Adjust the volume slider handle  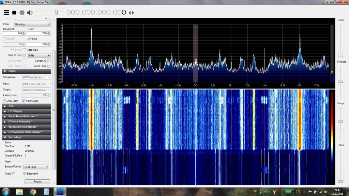click(x=57, y=13)
